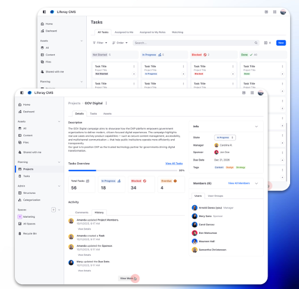The width and height of the screenshot is (299, 289).
Task: Click the plus icon on the first Blocked card
Action: tap(233, 74)
